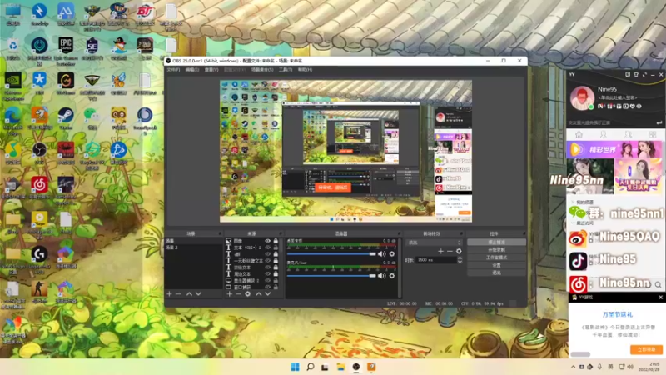Image resolution: width=666 pixels, height=375 pixels.
Task: Click the orange 立即领取 button in popup
Action: tap(646, 349)
